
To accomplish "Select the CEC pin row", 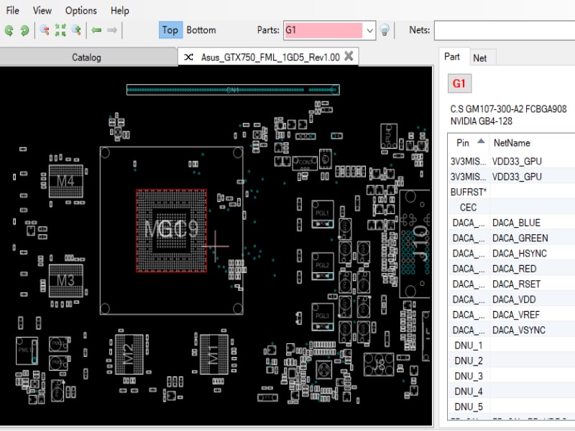I will (x=511, y=208).
